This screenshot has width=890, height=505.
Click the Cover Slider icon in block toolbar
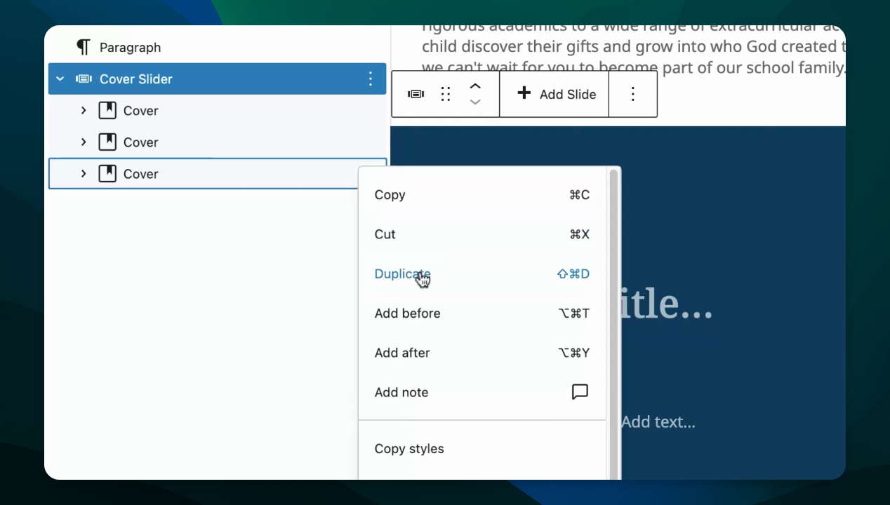click(416, 94)
